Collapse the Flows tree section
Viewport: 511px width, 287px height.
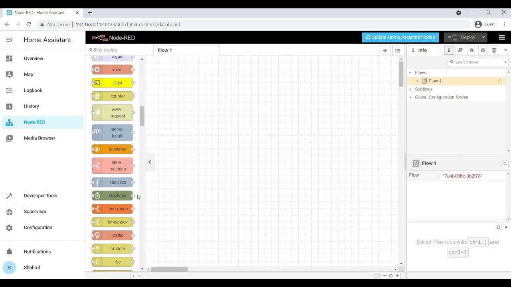(x=410, y=73)
